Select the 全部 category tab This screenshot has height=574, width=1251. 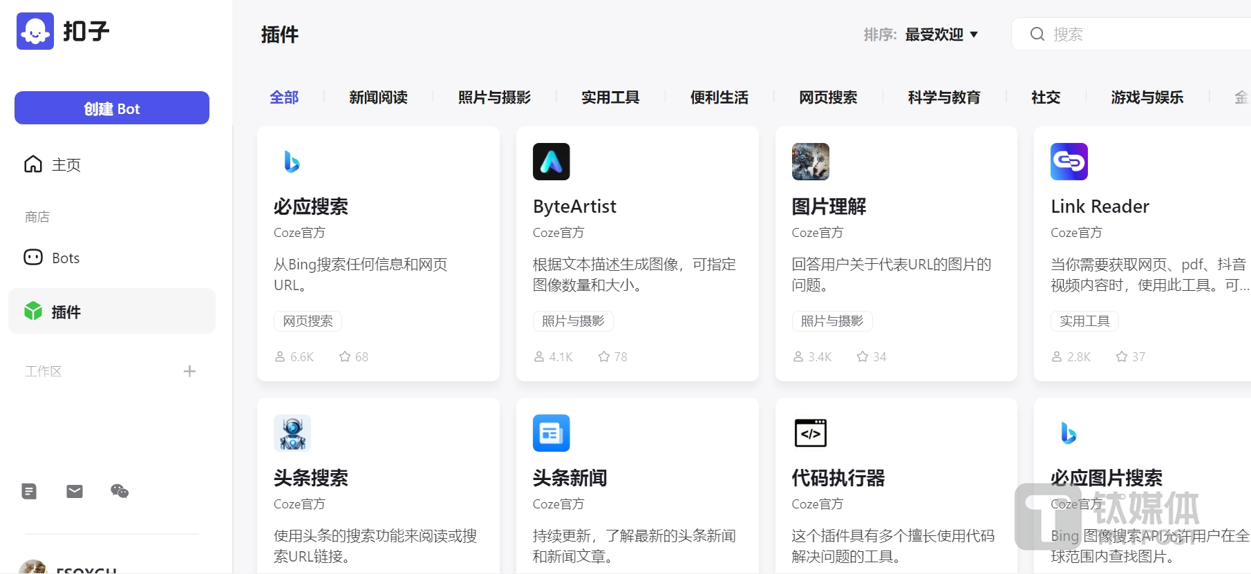point(284,97)
